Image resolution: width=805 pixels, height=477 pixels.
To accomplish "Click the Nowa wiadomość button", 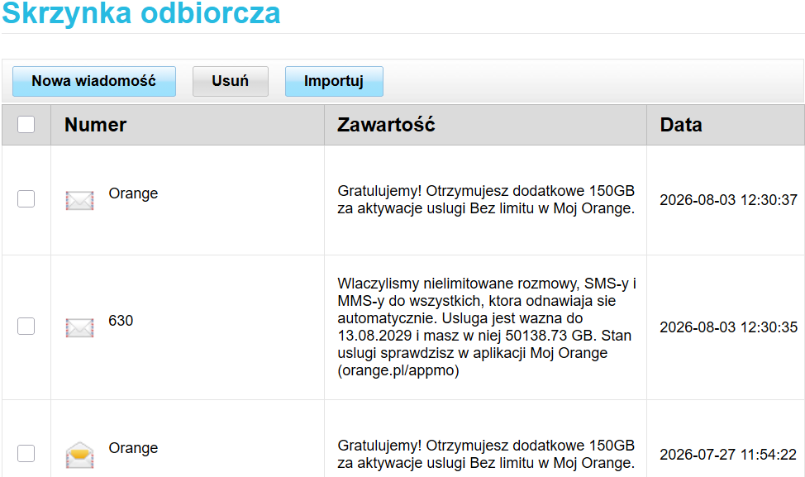I will point(94,81).
